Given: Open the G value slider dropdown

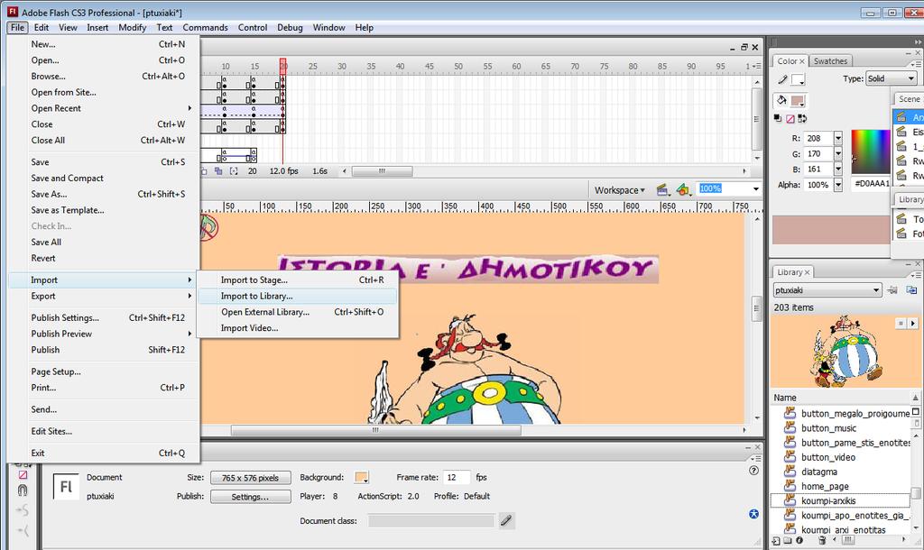Looking at the screenshot, I should [x=838, y=153].
